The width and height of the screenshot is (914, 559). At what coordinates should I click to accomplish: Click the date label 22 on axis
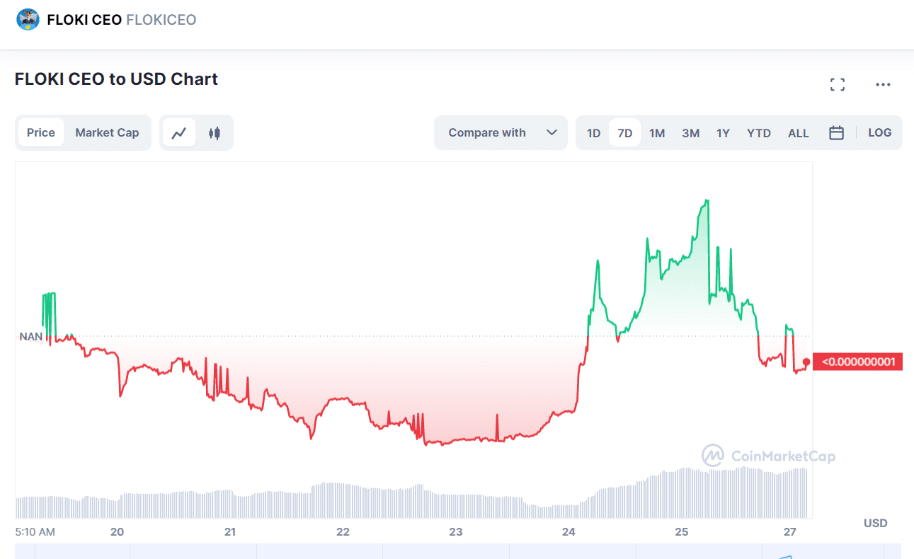(343, 531)
